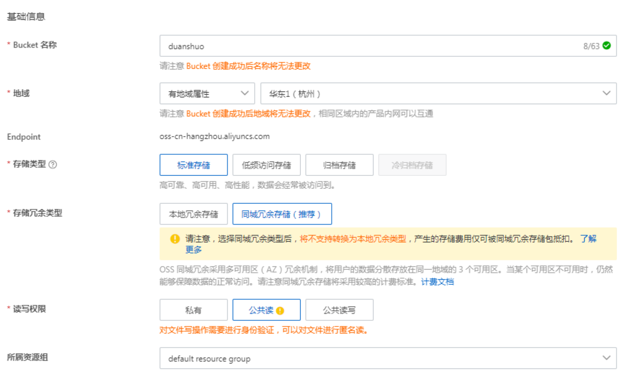
Task: Click the Bucket 创建成功后名称将无法更改 notice
Action: tap(248, 66)
